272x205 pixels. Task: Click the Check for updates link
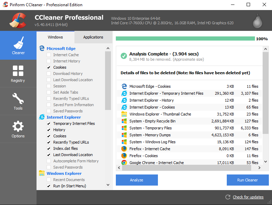pyautogui.click(x=248, y=197)
